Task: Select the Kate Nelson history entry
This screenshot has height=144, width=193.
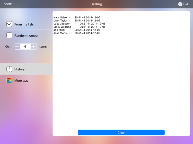Action: click(77, 17)
